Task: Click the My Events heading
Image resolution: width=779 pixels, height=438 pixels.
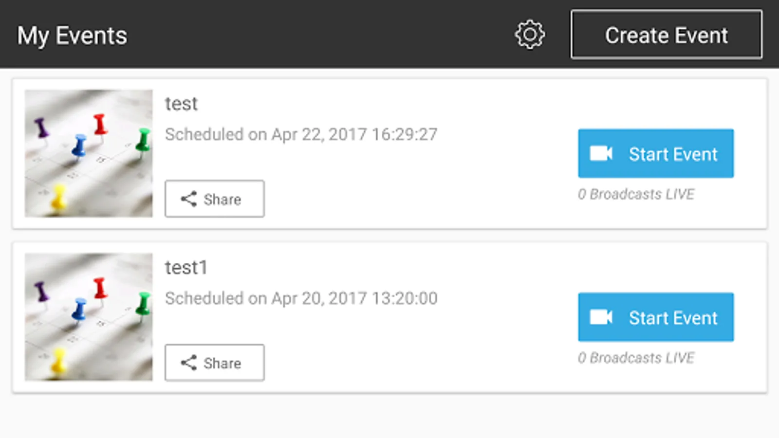Action: coord(72,36)
